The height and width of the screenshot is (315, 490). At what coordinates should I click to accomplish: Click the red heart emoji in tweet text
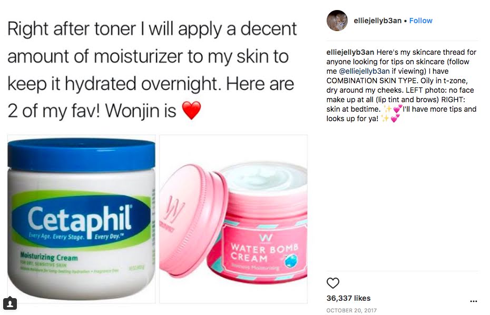coord(191,111)
